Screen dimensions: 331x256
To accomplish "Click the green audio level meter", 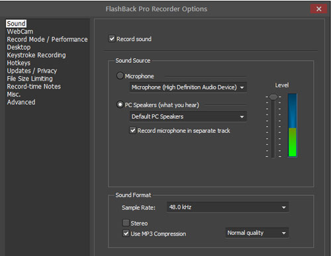I will [x=293, y=125].
